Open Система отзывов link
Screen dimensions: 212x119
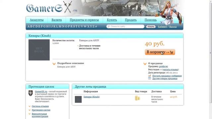[40, 106]
